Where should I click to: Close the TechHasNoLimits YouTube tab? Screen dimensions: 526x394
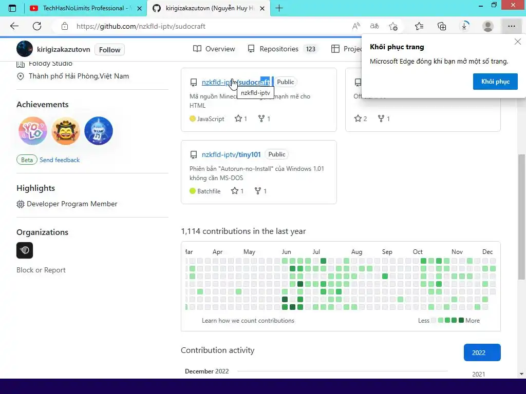click(140, 8)
